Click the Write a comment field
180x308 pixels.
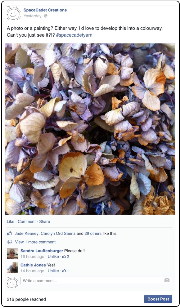[96, 280]
